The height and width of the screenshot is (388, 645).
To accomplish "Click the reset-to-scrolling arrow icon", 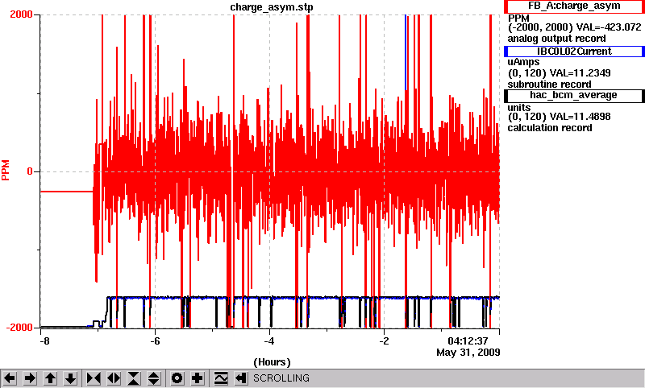I will click(240, 378).
